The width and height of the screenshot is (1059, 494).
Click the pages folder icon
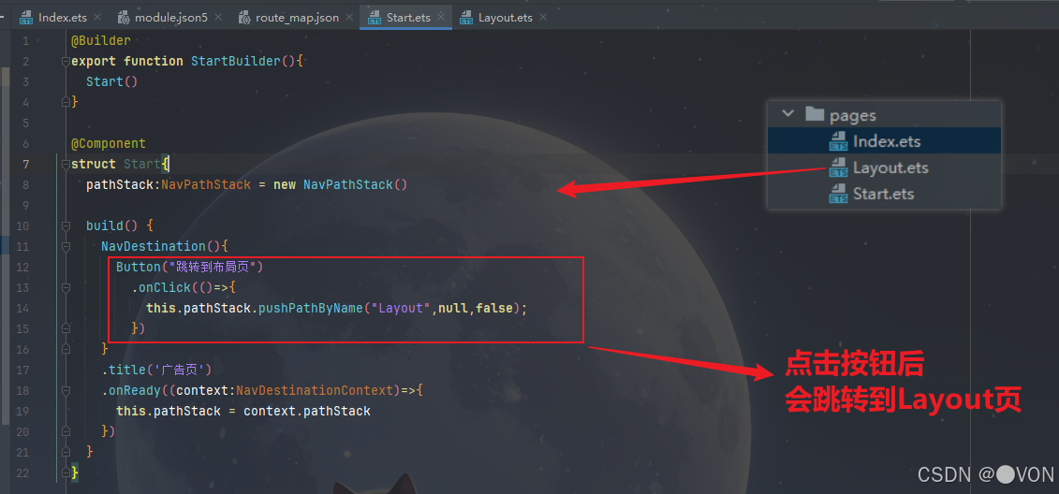(815, 113)
